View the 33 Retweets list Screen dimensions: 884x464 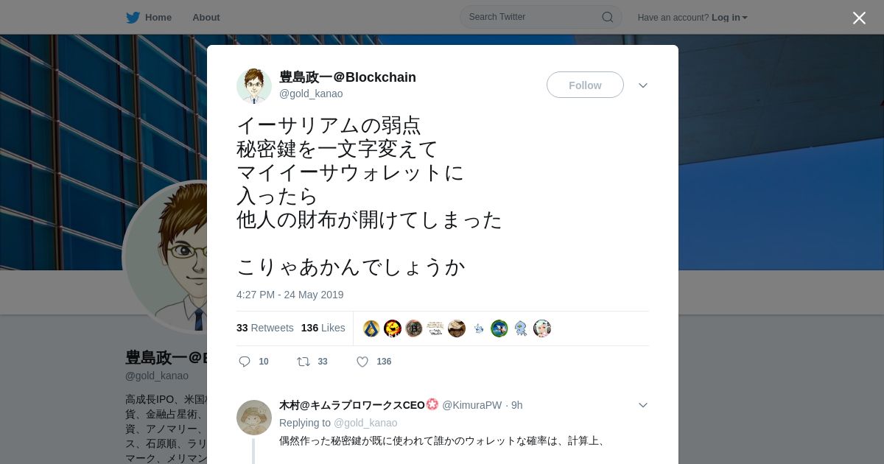pos(265,328)
